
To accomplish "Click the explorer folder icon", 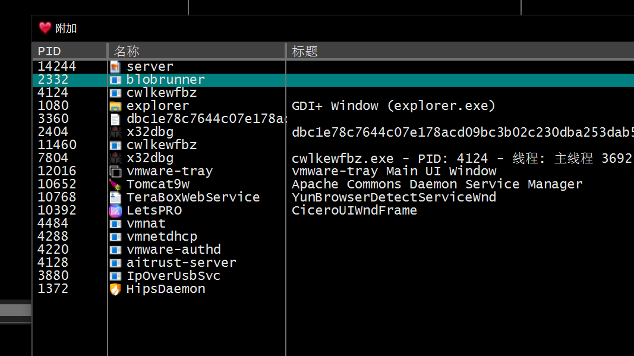I will coord(115,106).
